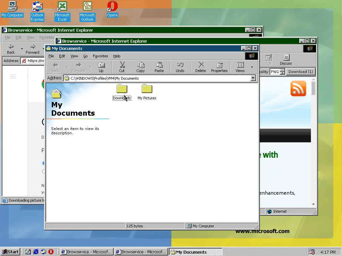Open the Back button history dropdown in My Documents
342x256 pixels.
click(67, 67)
